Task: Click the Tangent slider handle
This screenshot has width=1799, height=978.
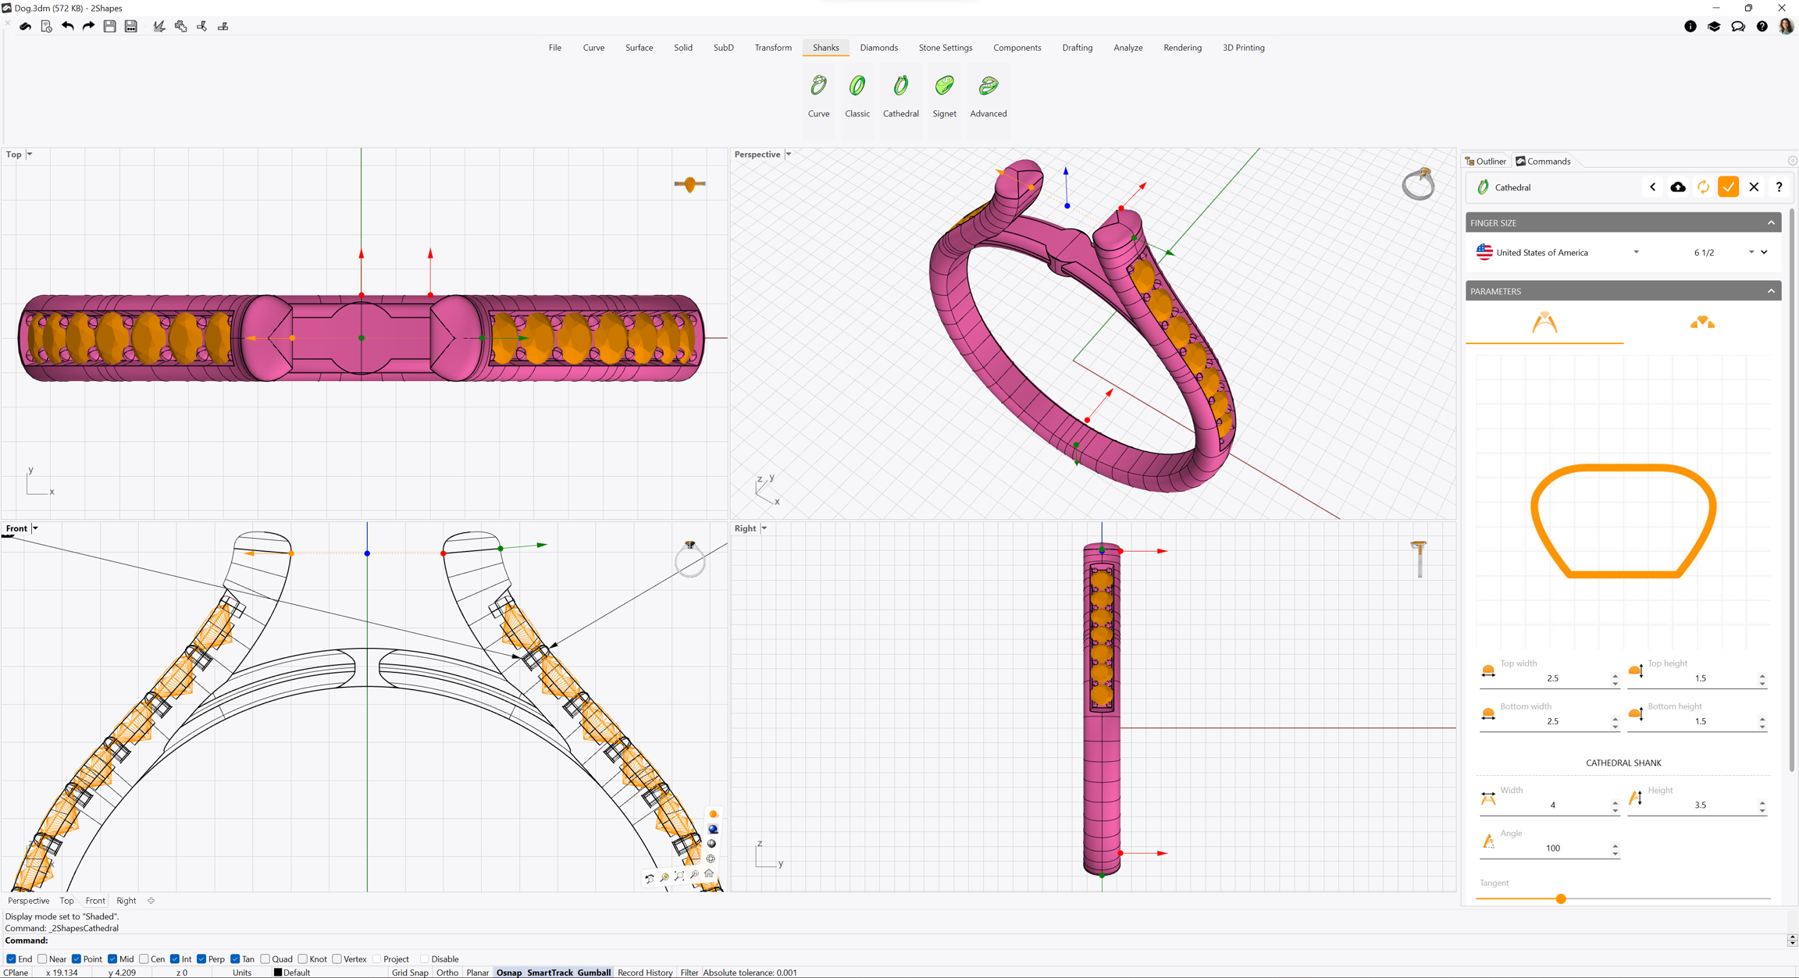Action: click(1560, 899)
